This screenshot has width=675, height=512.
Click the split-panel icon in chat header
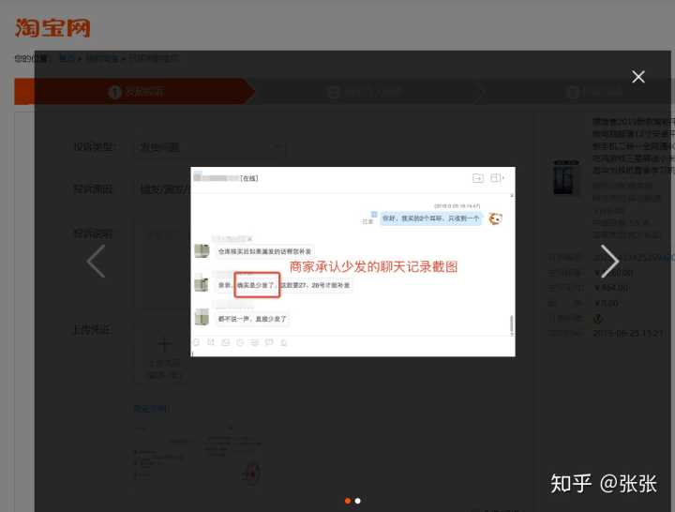497,178
